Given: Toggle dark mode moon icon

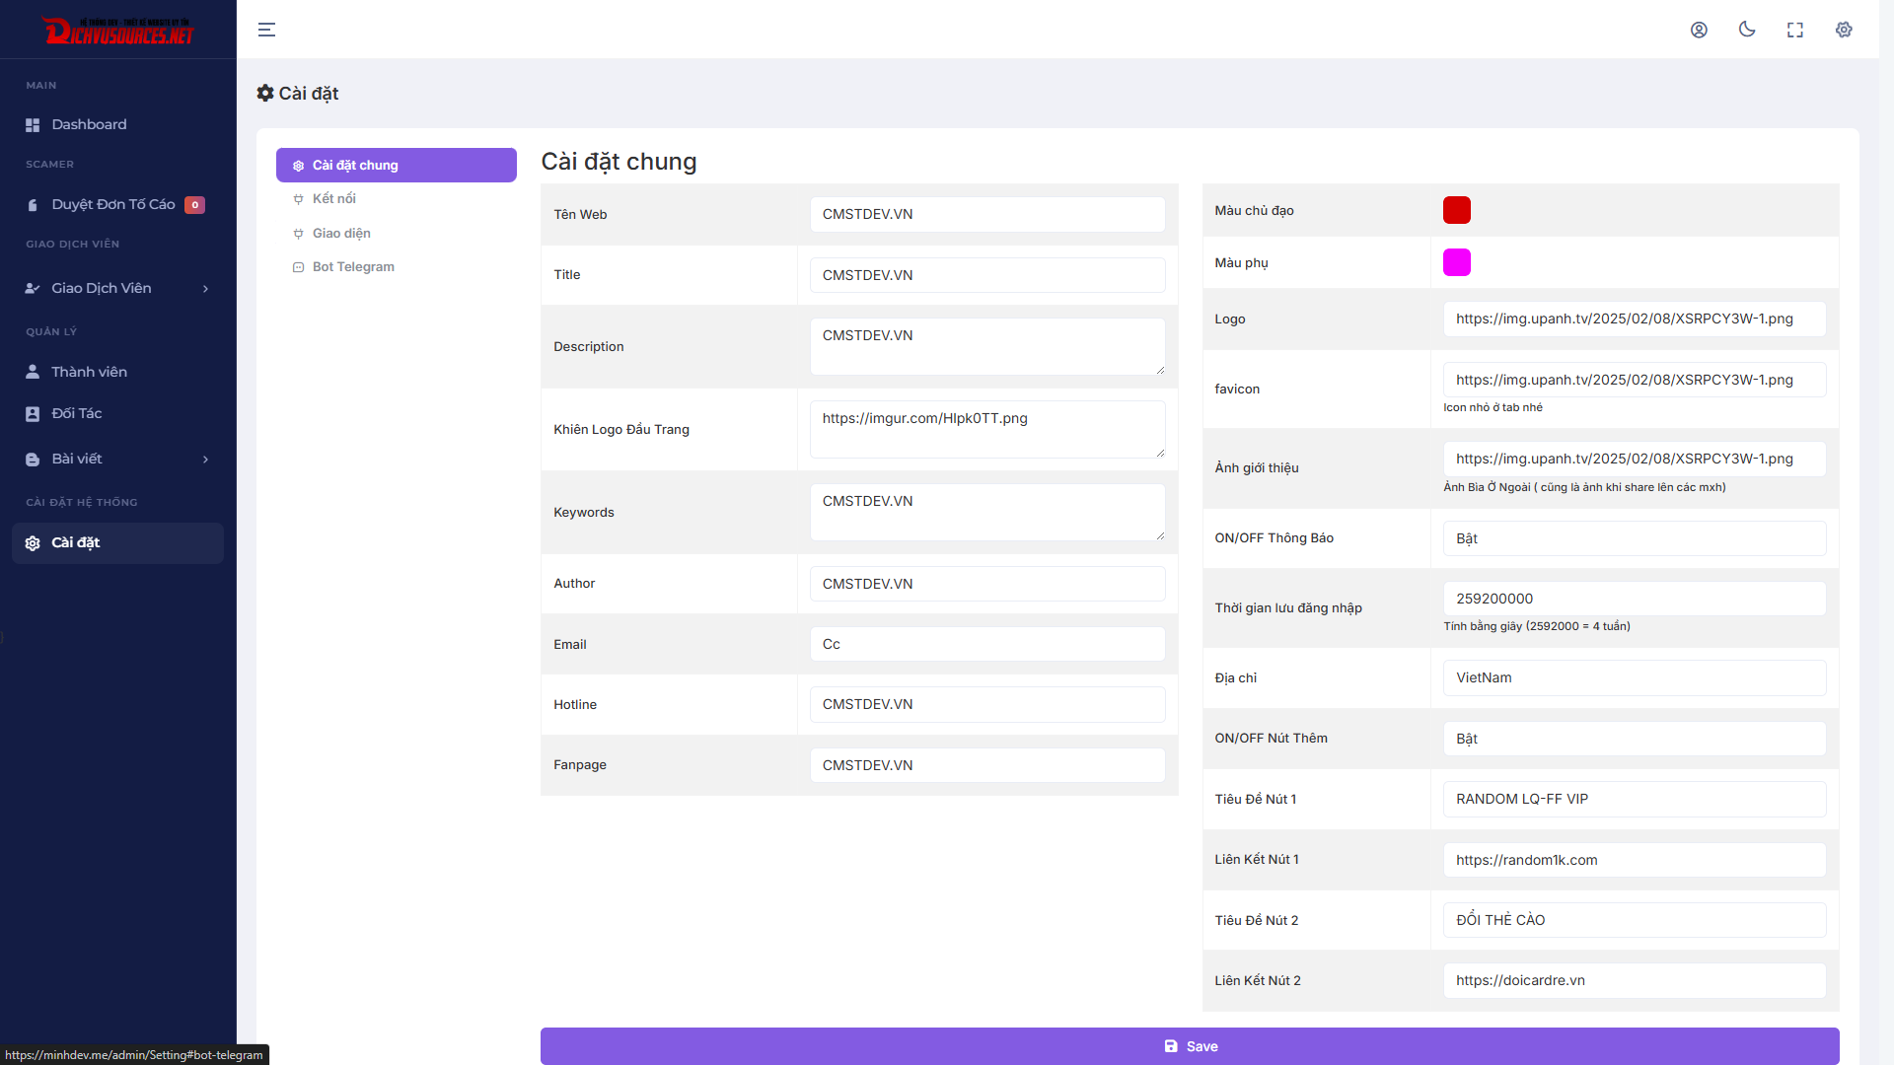Looking at the screenshot, I should (x=1747, y=30).
